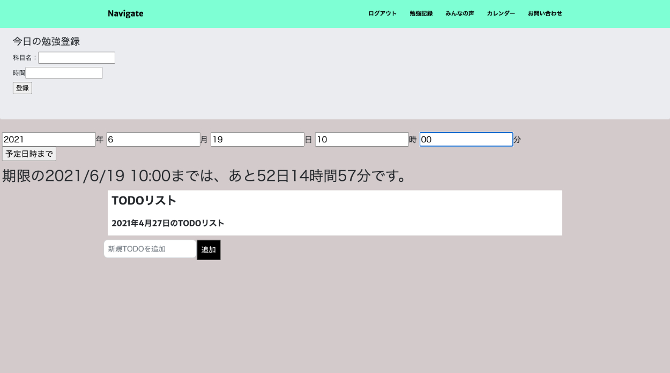This screenshot has height=373, width=670.
Task: Select the month field showing 6
Action: pos(153,140)
